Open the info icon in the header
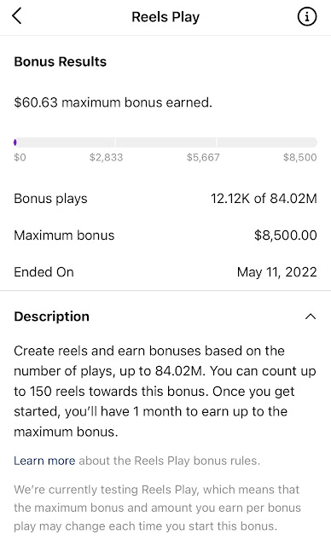 [x=307, y=17]
